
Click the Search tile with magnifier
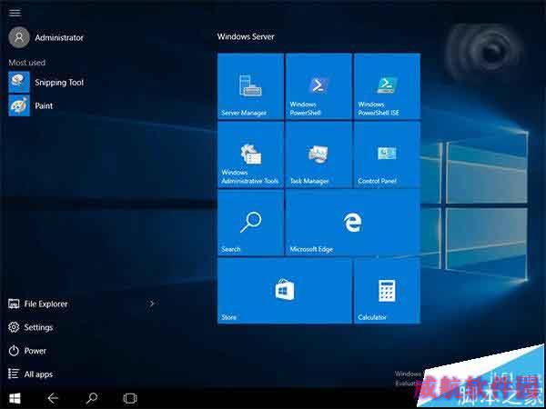point(250,223)
